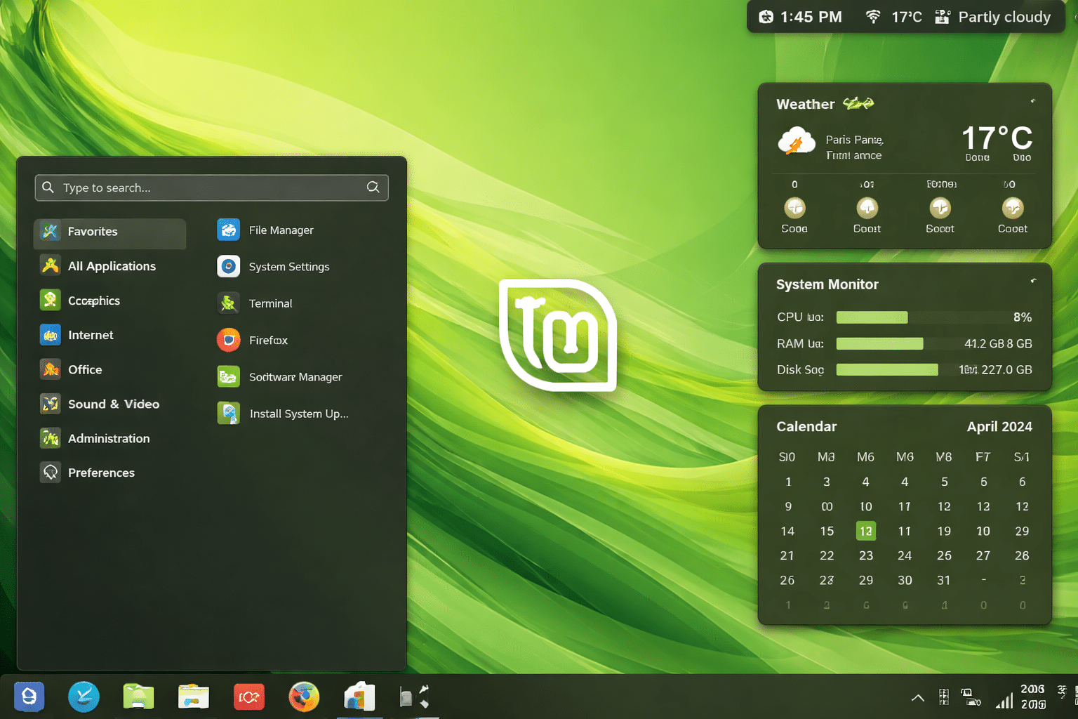Click the blue Mint menu icon in taskbar
Image resolution: width=1078 pixels, height=719 pixels.
click(29, 697)
